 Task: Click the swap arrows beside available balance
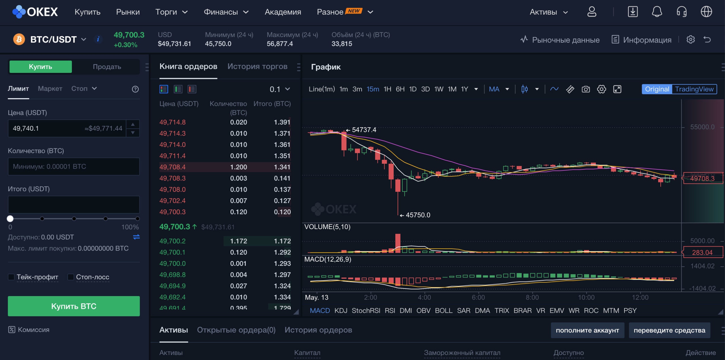pos(137,237)
